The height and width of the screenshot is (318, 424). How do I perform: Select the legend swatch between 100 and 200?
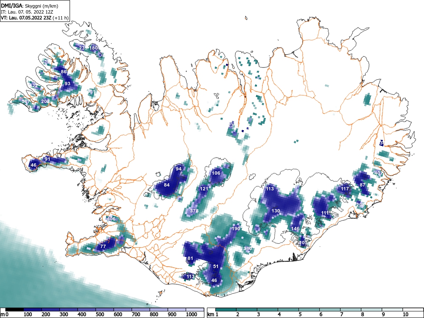pyautogui.click(x=33, y=310)
